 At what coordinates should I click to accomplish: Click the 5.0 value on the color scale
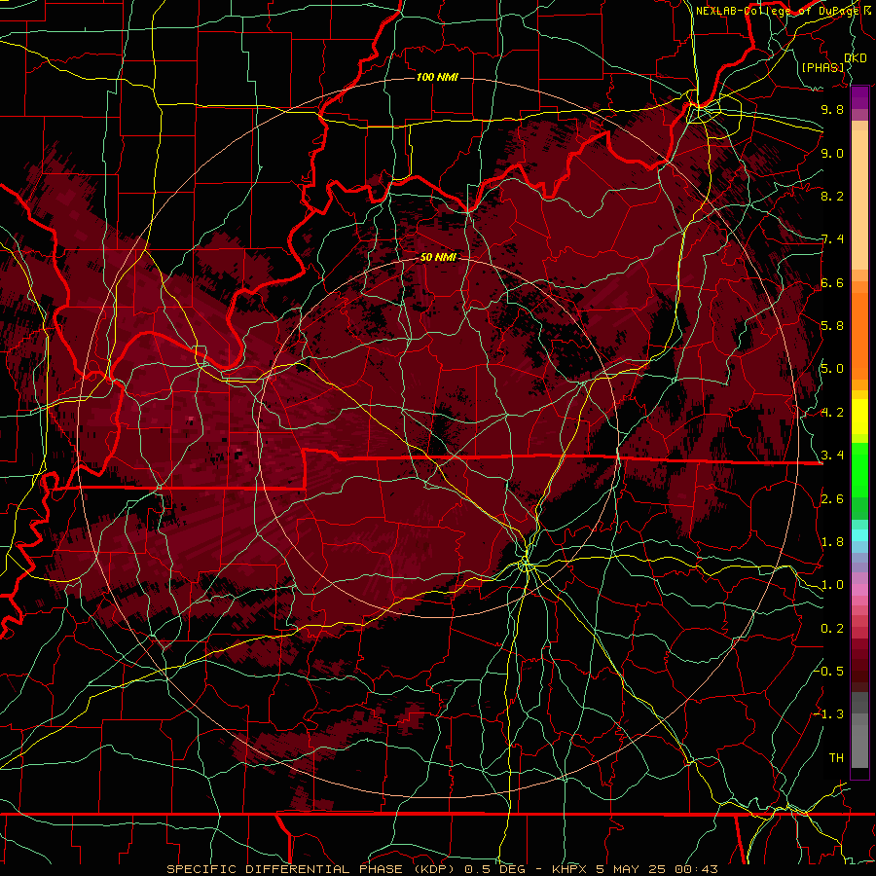click(832, 369)
